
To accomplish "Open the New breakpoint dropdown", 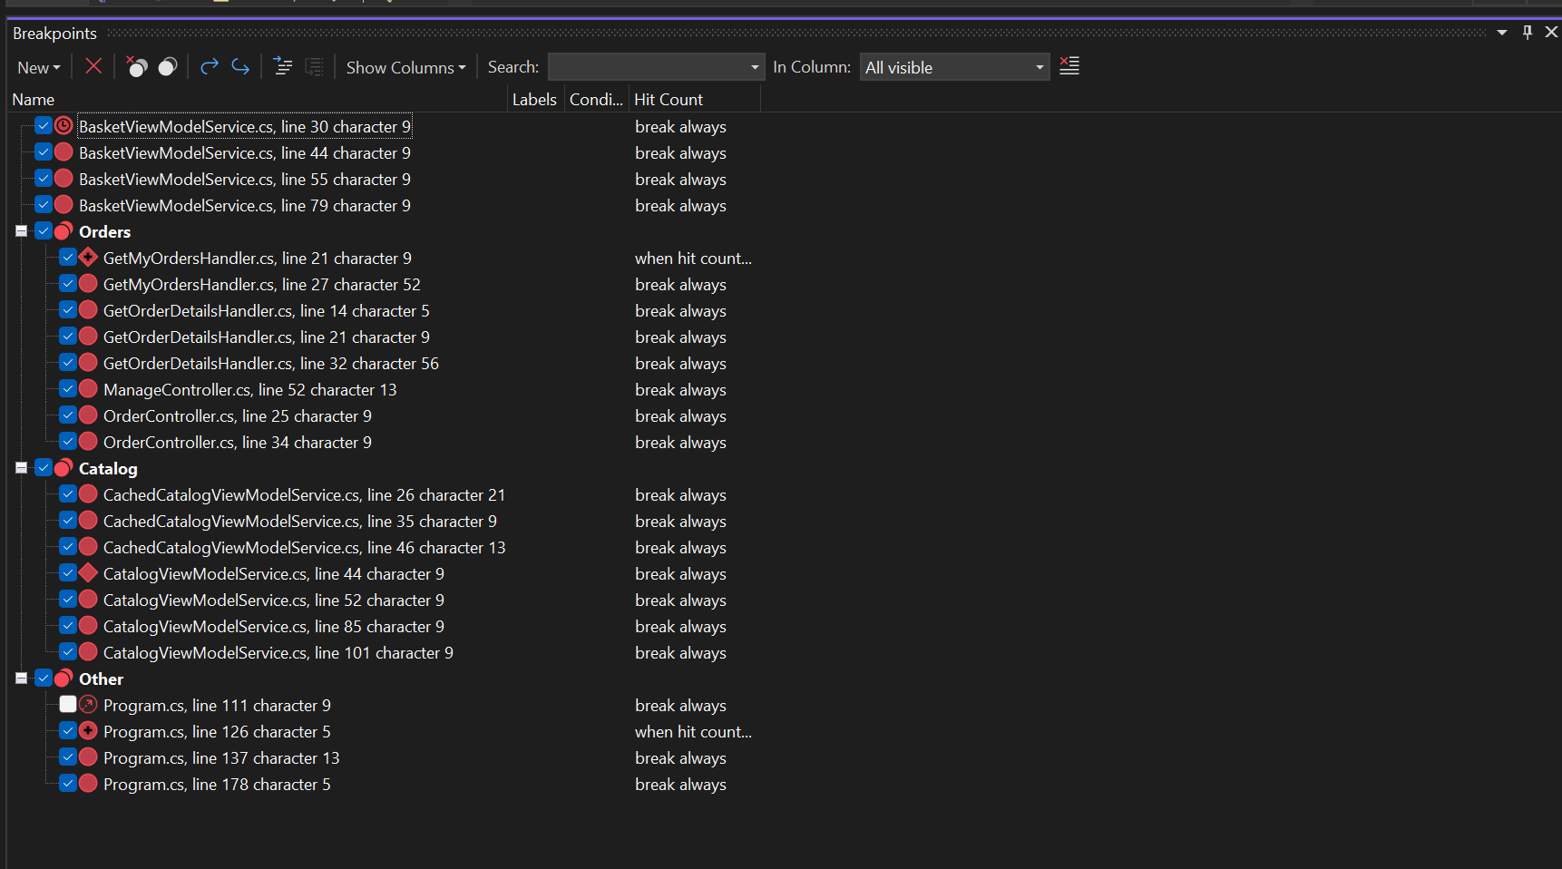I will [39, 66].
